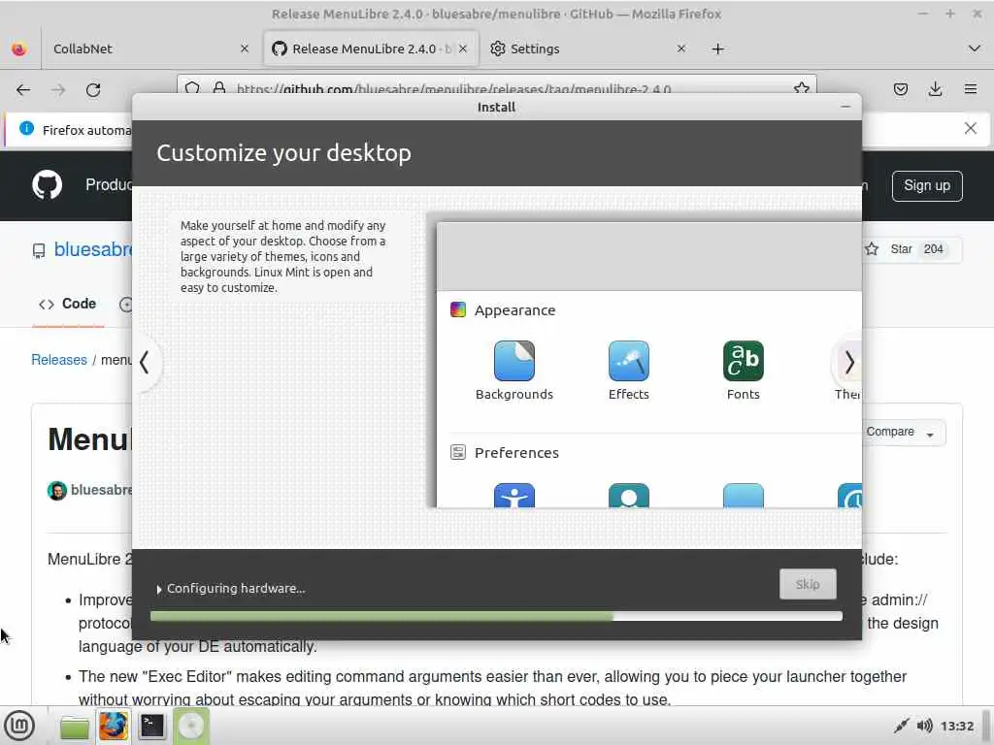
Task: Click the Firefox taskbar icon
Action: point(114,726)
